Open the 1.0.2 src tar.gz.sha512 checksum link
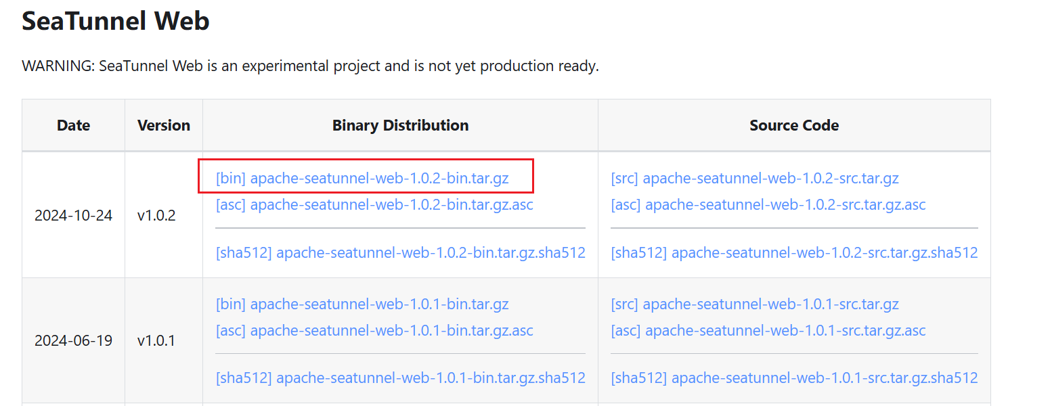 click(x=795, y=252)
